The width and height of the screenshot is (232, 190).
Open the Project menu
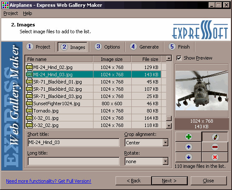click(11, 13)
